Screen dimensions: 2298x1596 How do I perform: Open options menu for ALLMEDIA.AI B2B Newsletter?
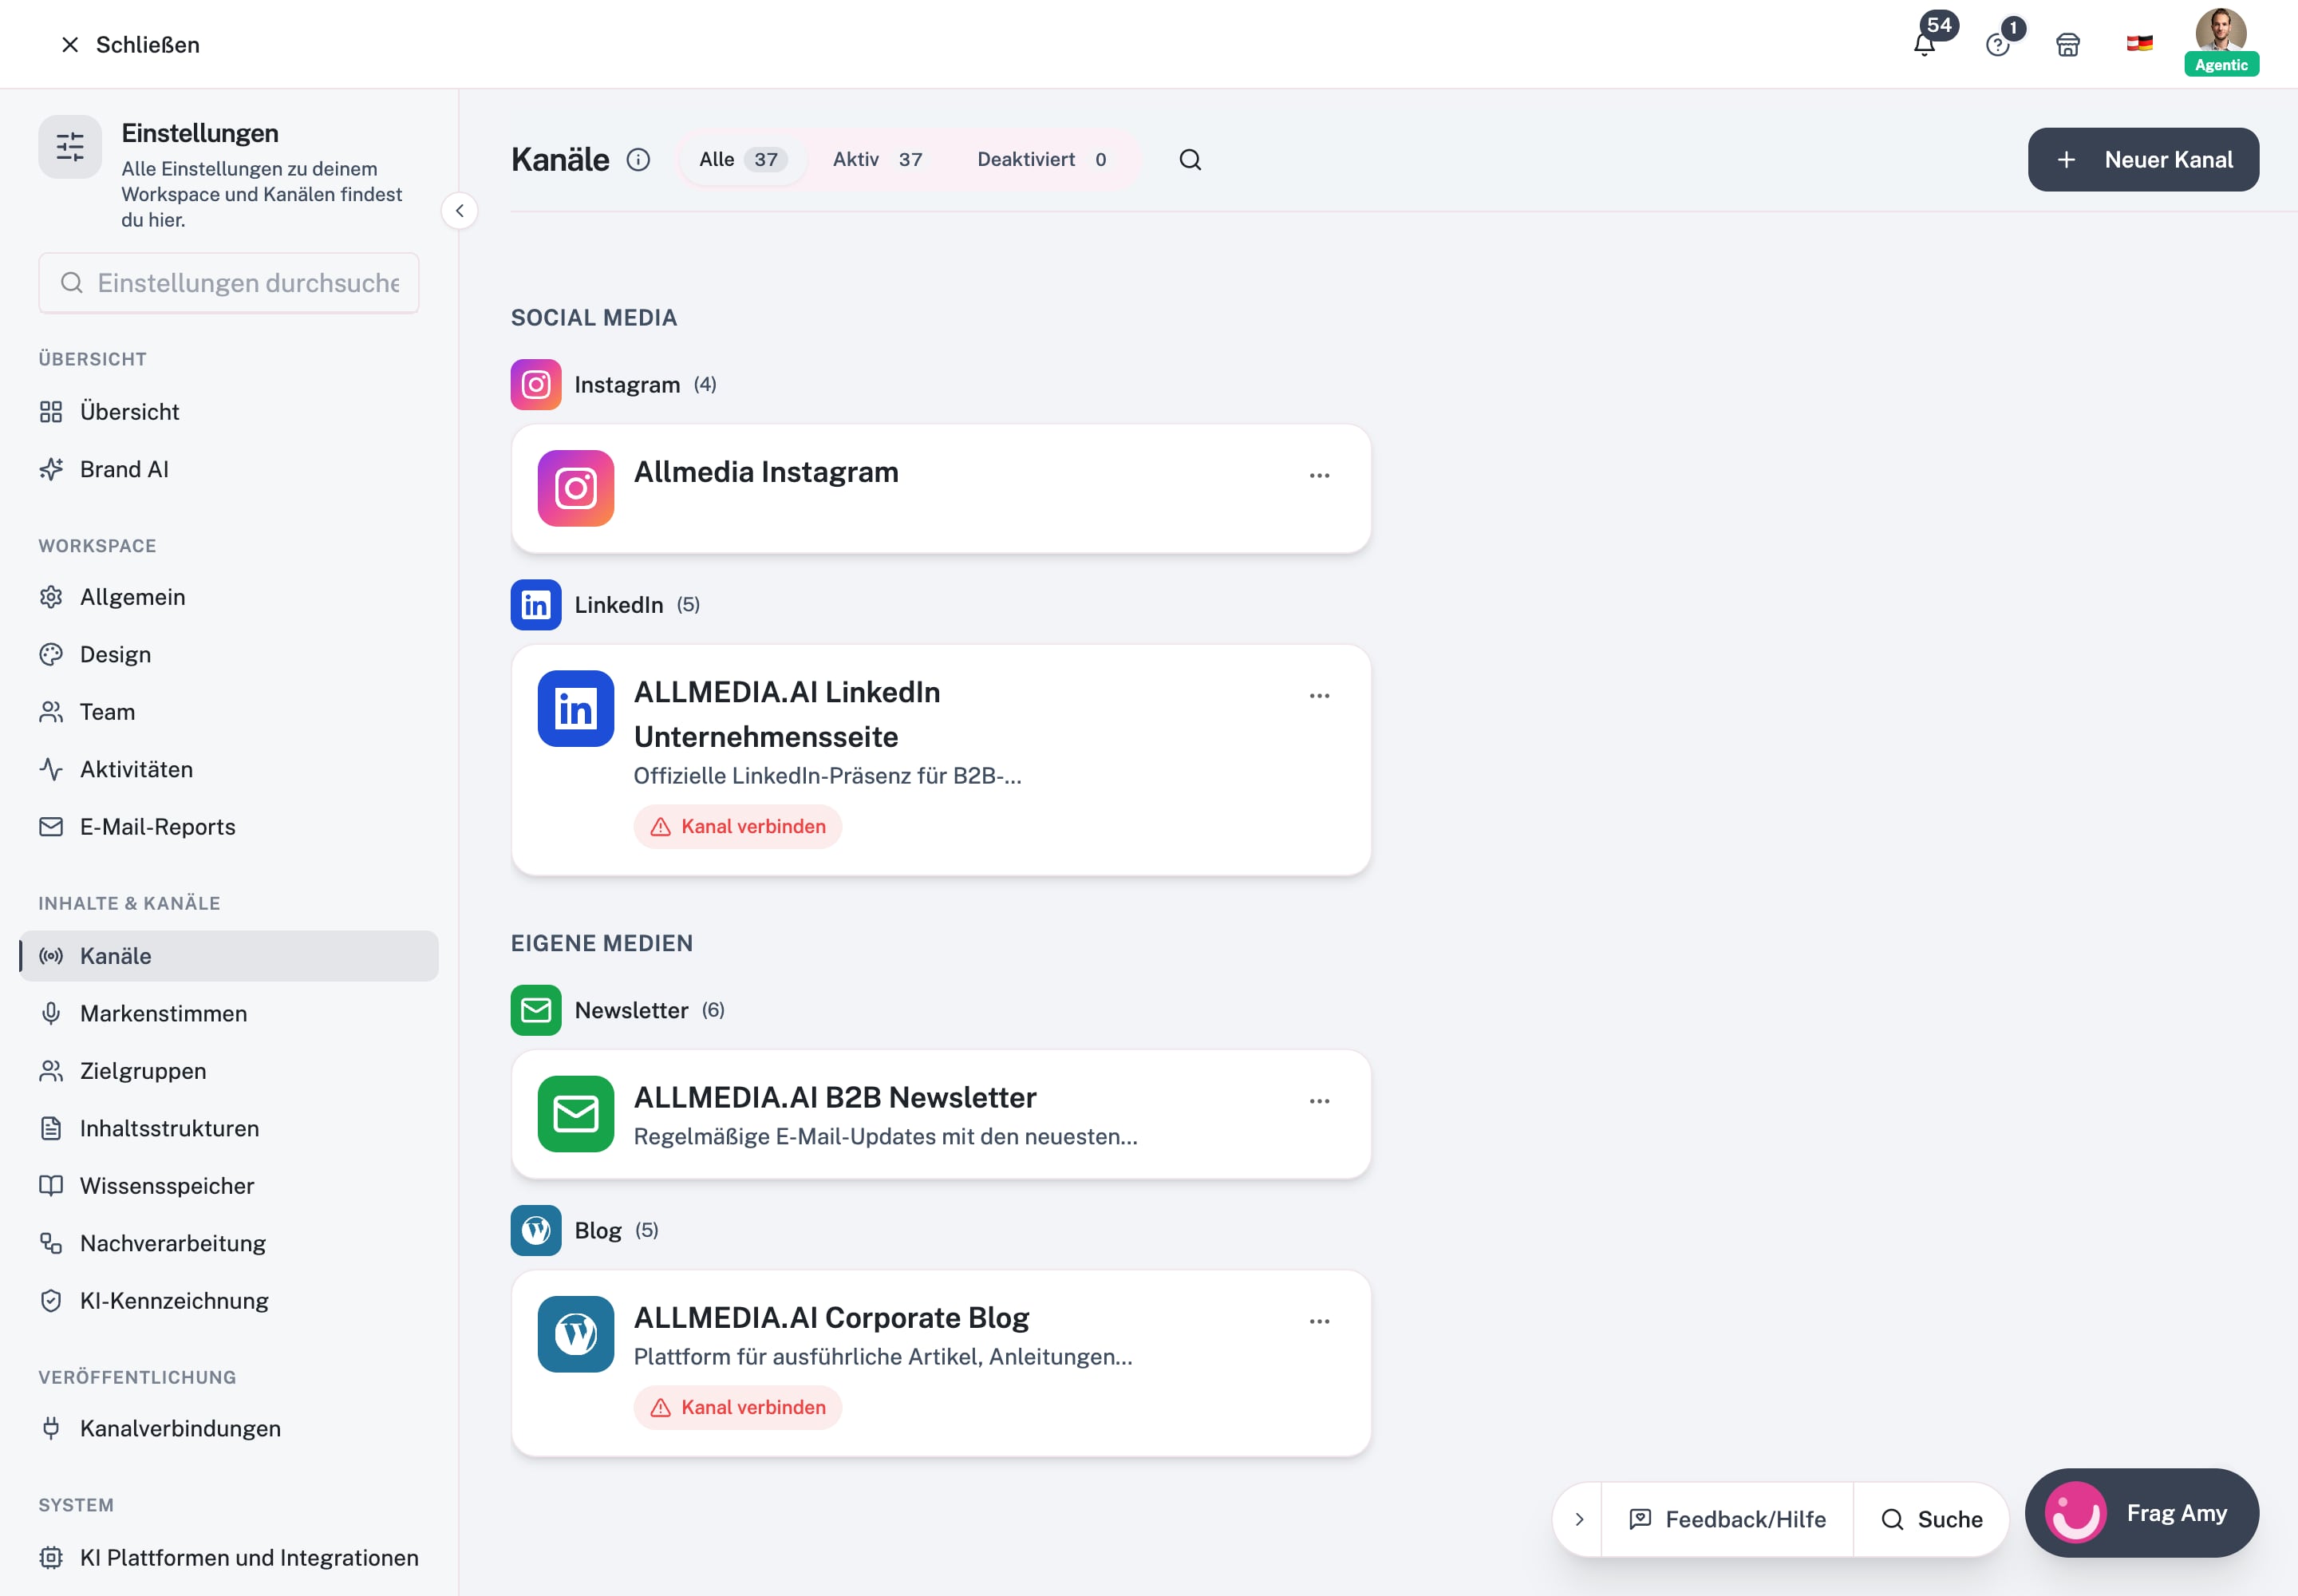[1319, 1101]
